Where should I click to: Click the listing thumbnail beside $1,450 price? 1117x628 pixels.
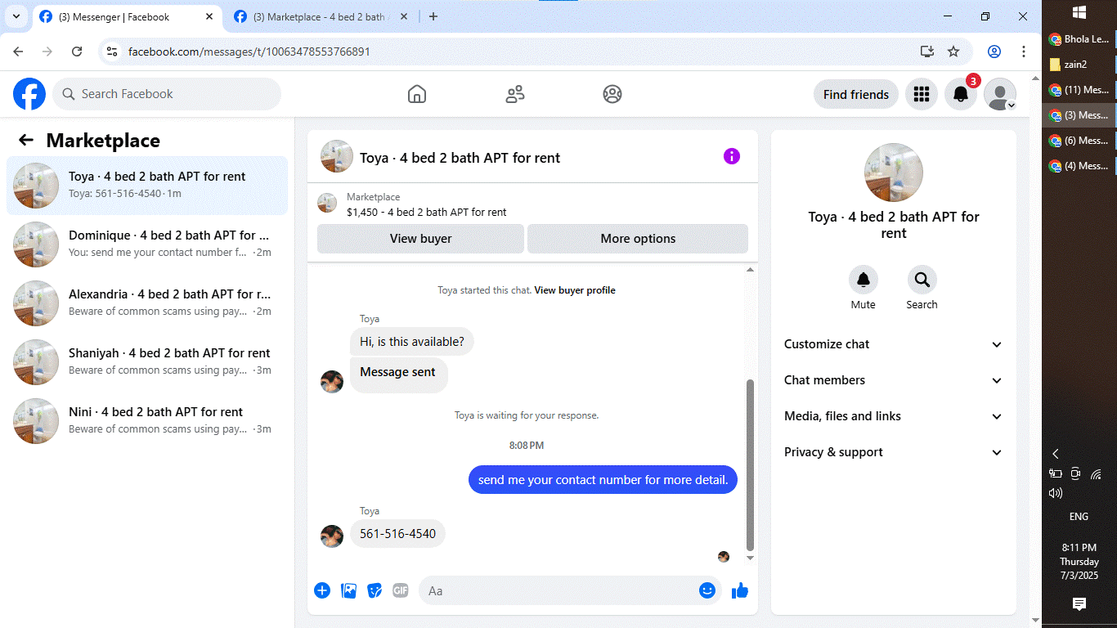point(327,204)
